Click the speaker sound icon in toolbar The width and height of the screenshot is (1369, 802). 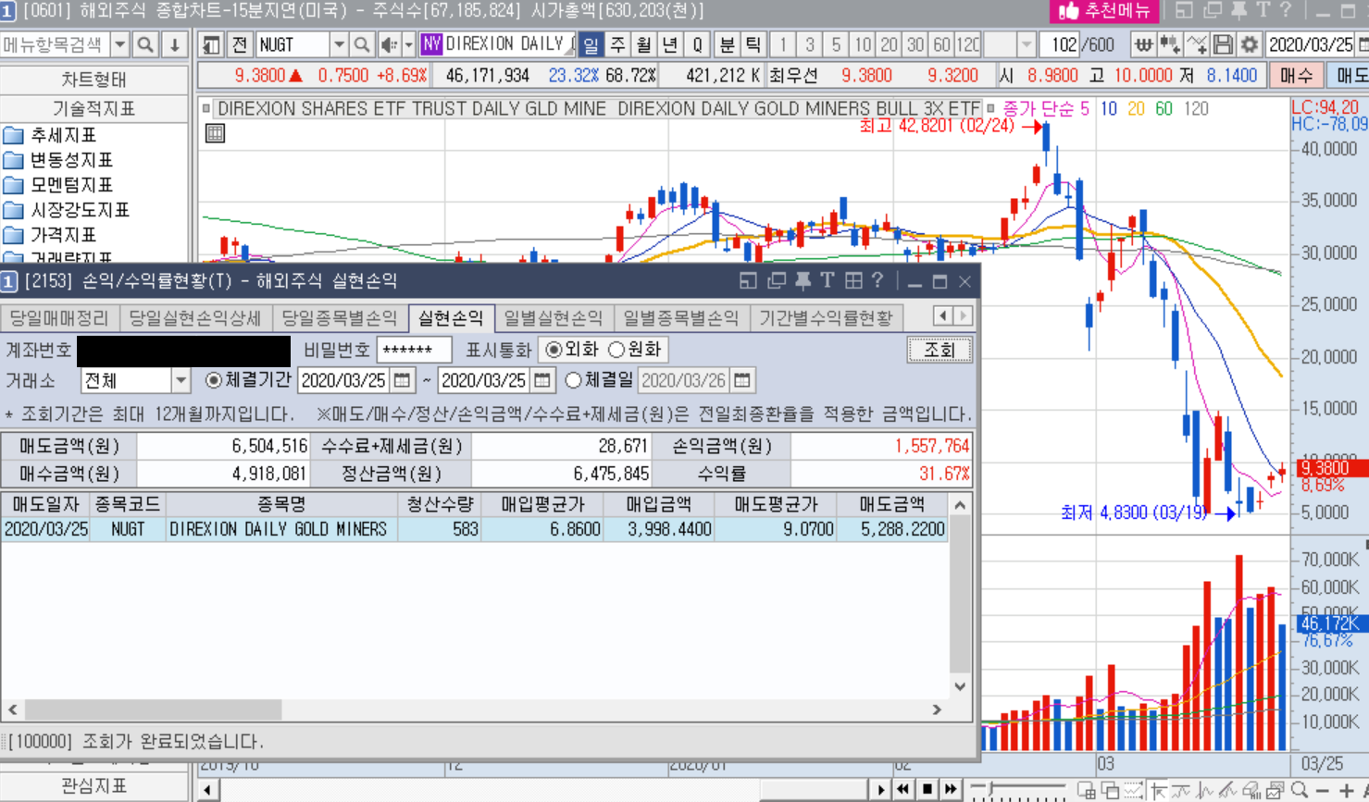point(388,44)
